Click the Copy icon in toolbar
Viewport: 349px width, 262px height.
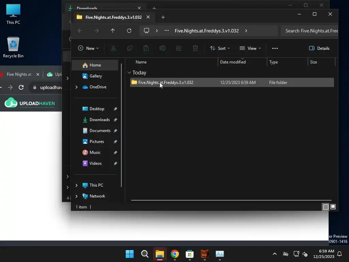coord(130,48)
